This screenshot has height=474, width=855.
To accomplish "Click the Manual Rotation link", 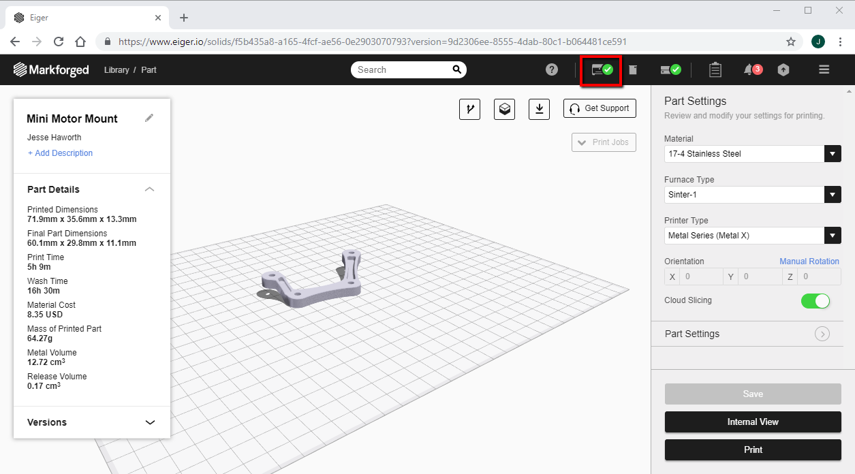I will [x=809, y=262].
